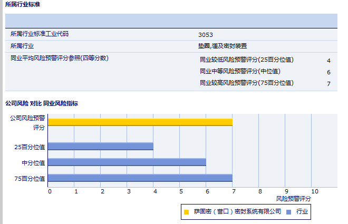The height and width of the screenshot is (224, 348).
Task: Click the blue legend swatch for 行业
Action: (x=288, y=212)
